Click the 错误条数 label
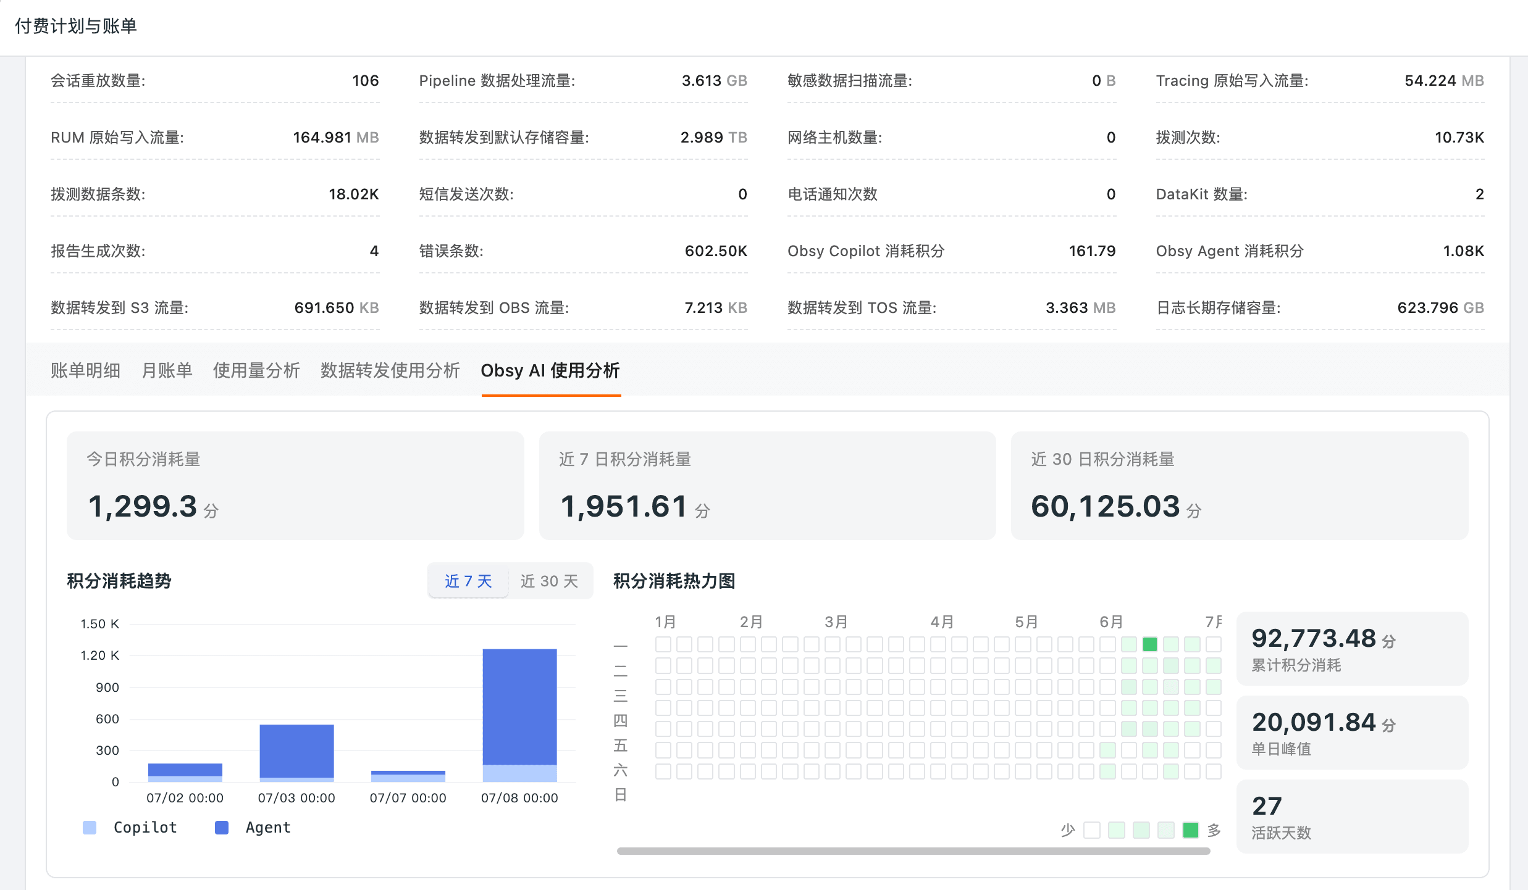 click(x=451, y=251)
